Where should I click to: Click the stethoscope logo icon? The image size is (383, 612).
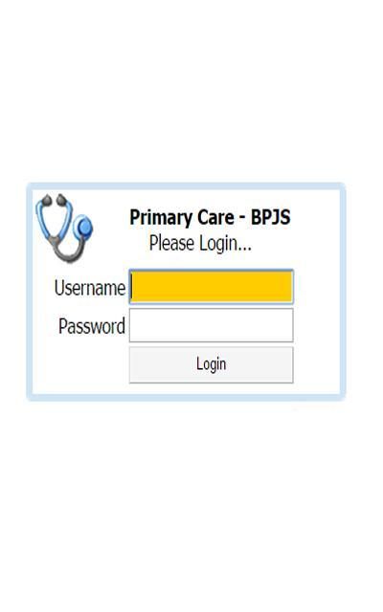(64, 228)
